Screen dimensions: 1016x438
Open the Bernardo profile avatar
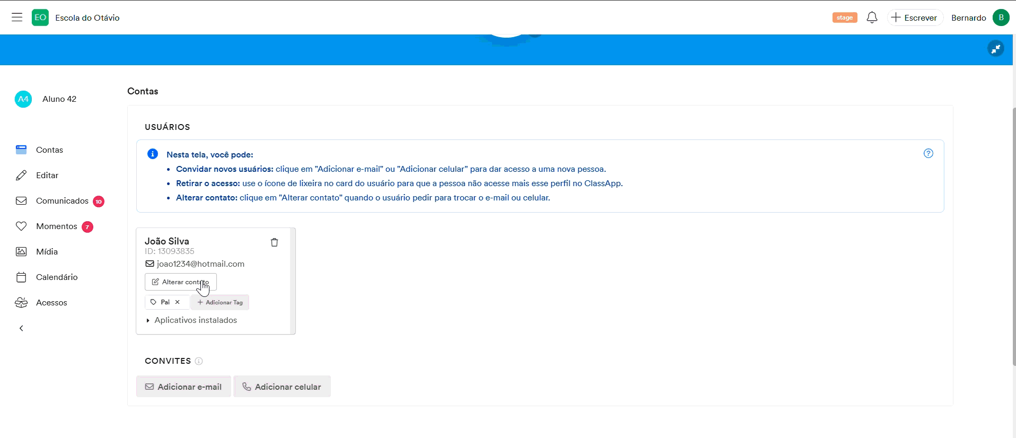point(1001,17)
